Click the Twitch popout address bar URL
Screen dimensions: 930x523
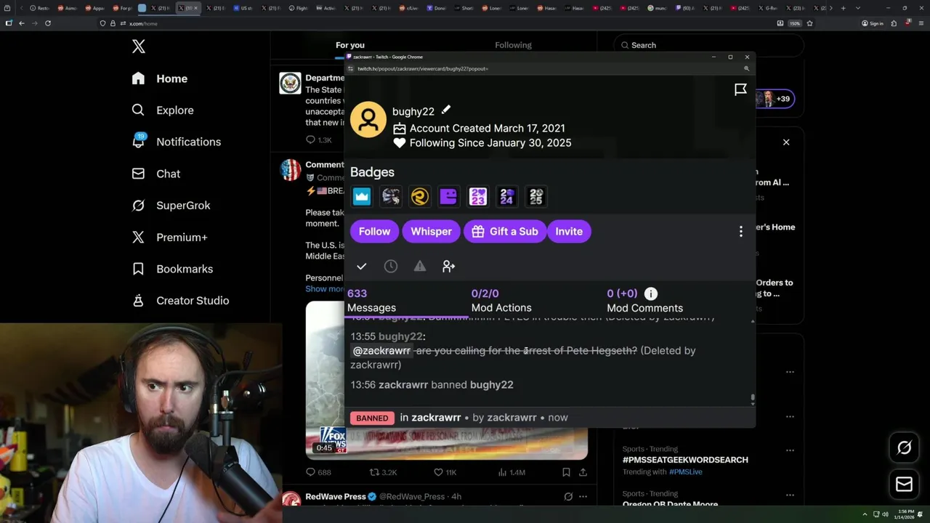[x=423, y=68]
